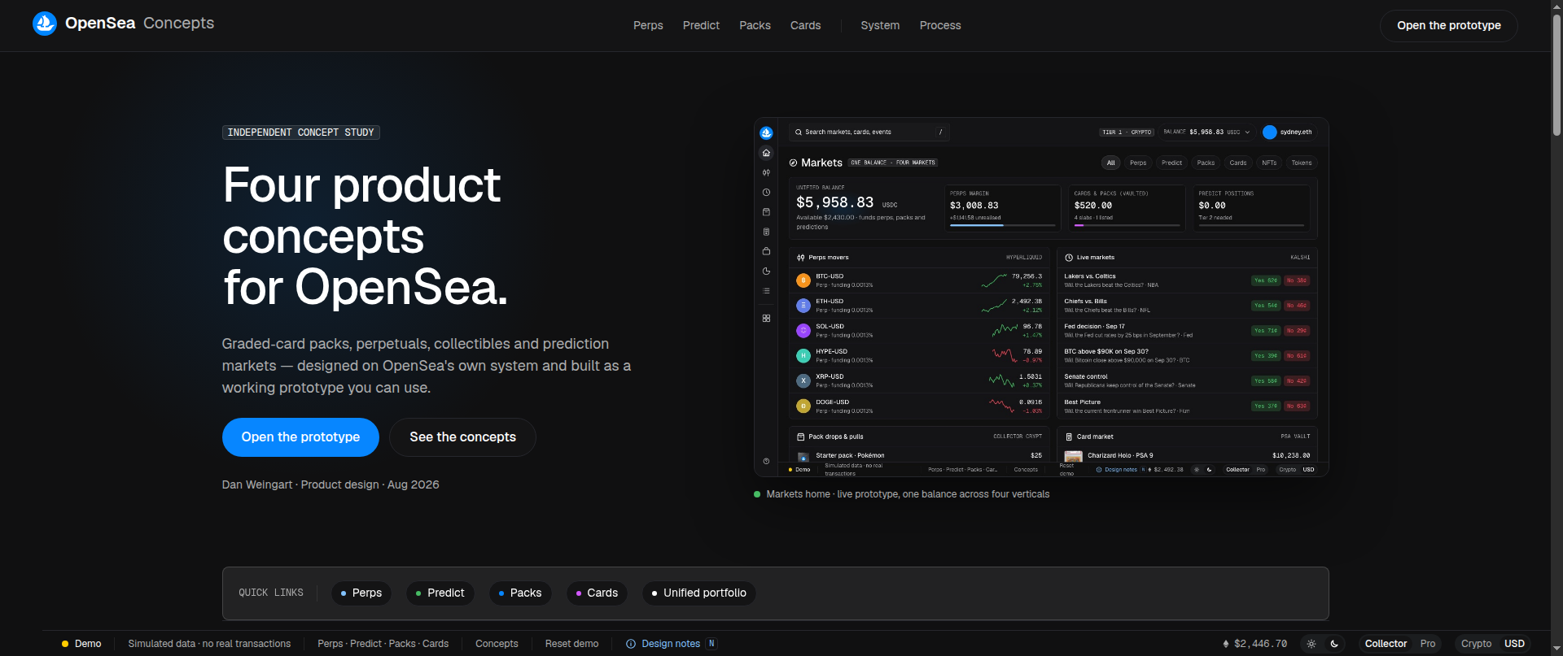1563x656 pixels.
Task: Open Packs in the top navigation
Action: pyautogui.click(x=755, y=25)
